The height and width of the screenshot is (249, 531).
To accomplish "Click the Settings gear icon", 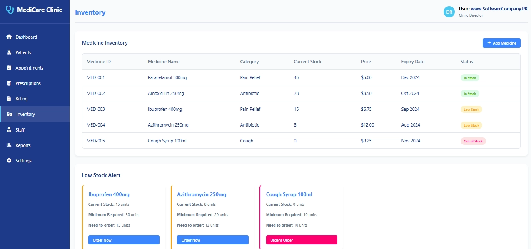I will 8,160.
